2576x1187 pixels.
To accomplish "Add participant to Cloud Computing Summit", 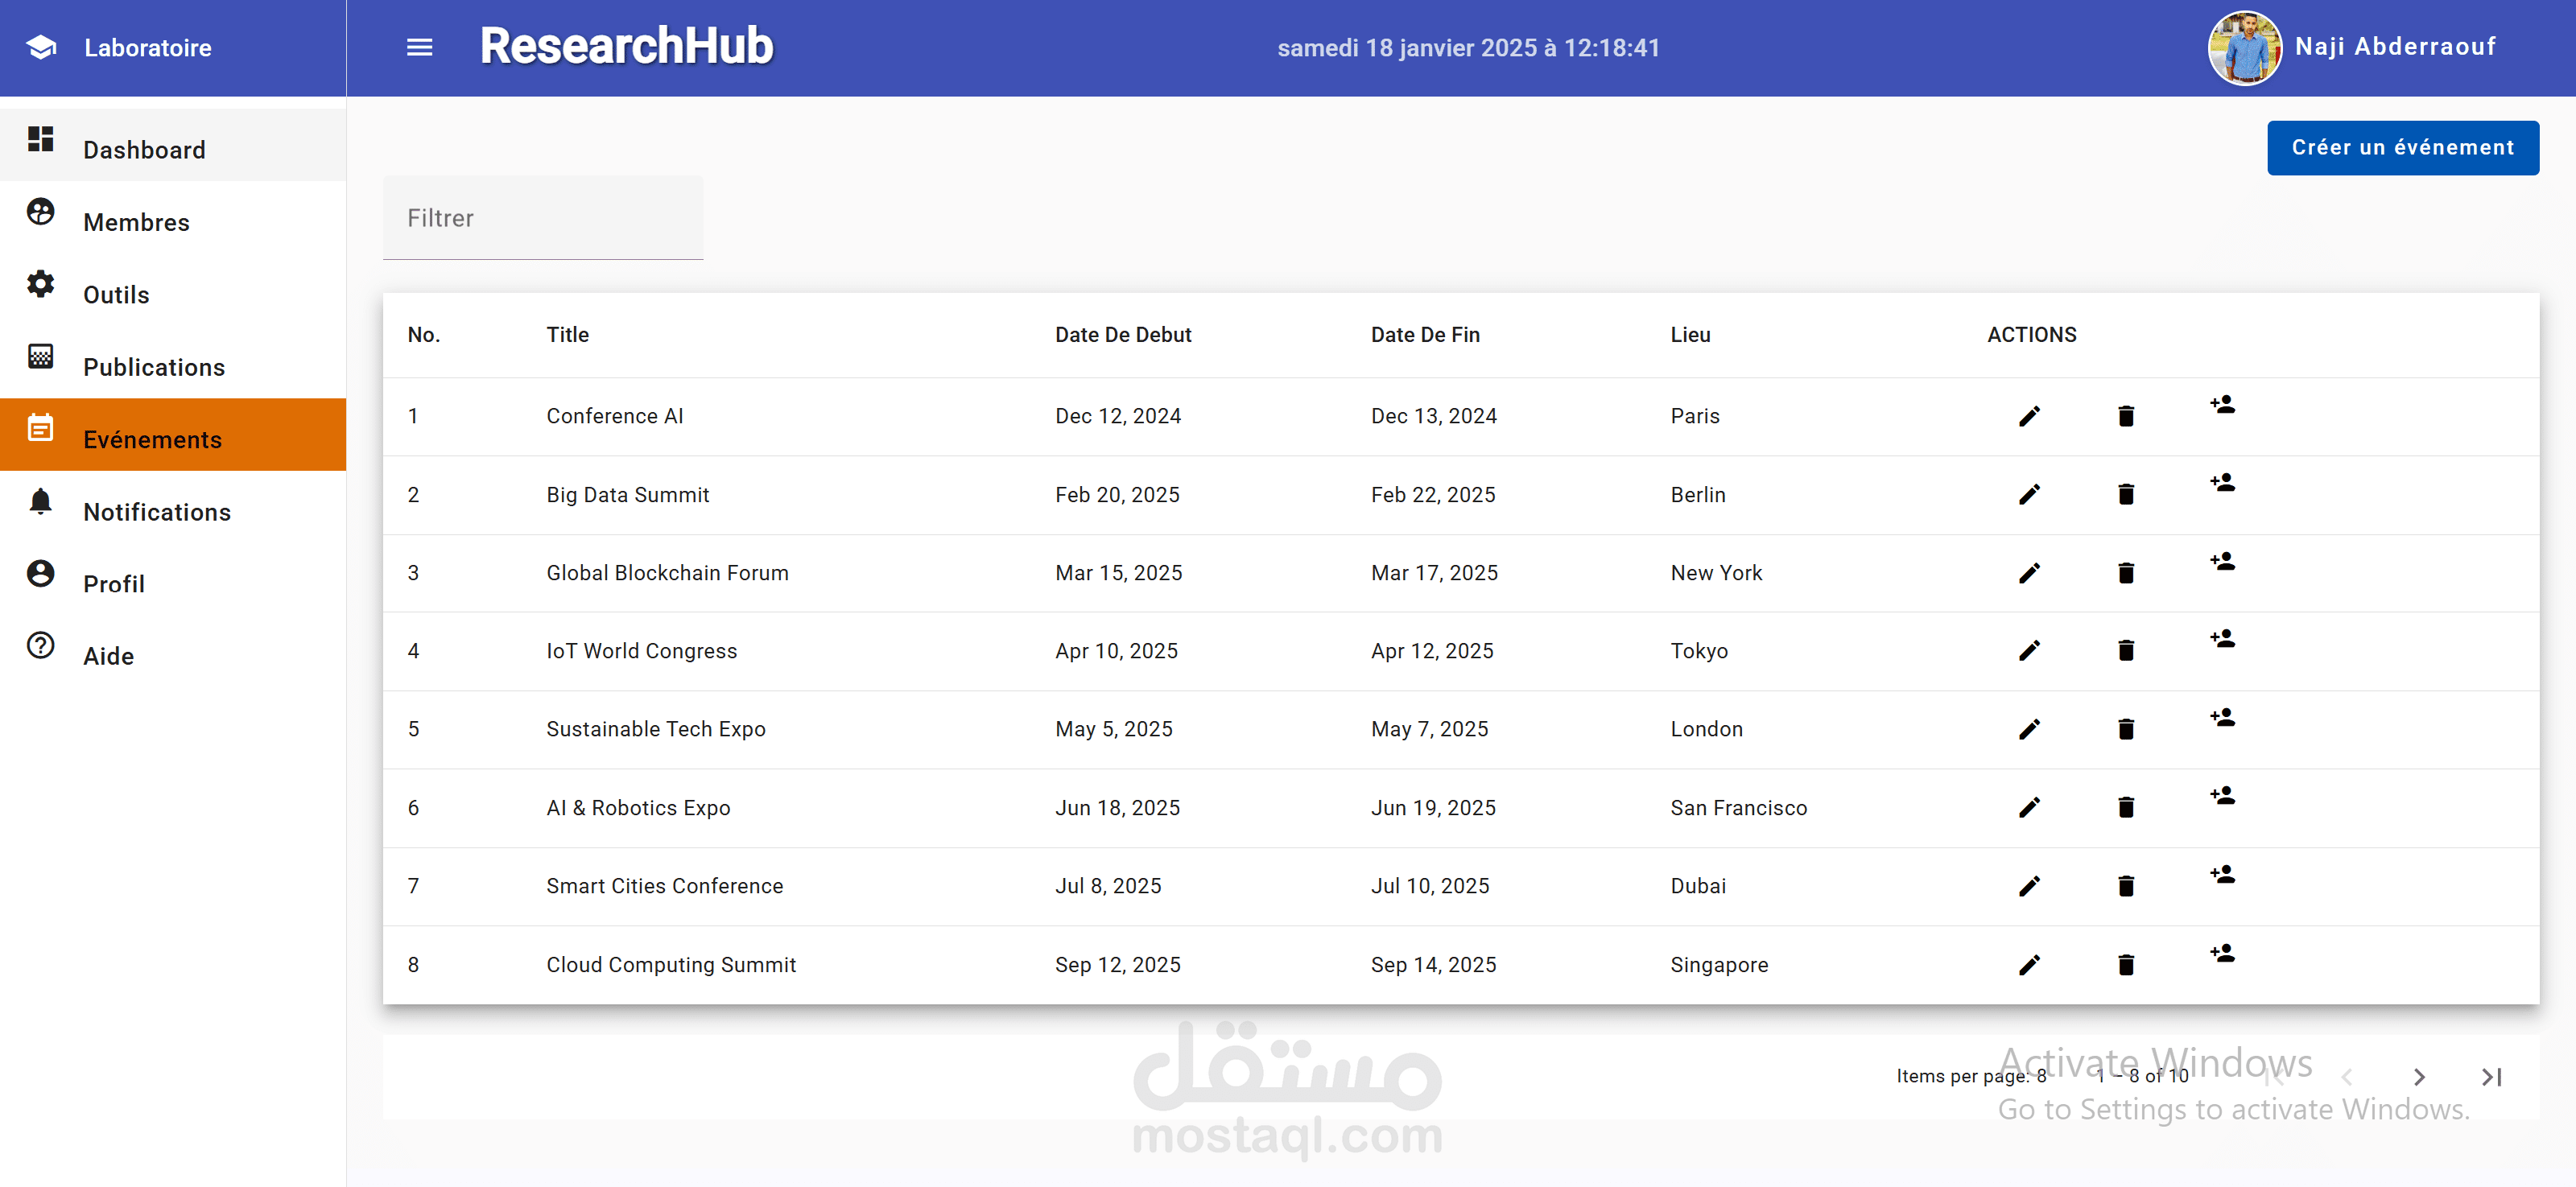I will tap(2222, 953).
